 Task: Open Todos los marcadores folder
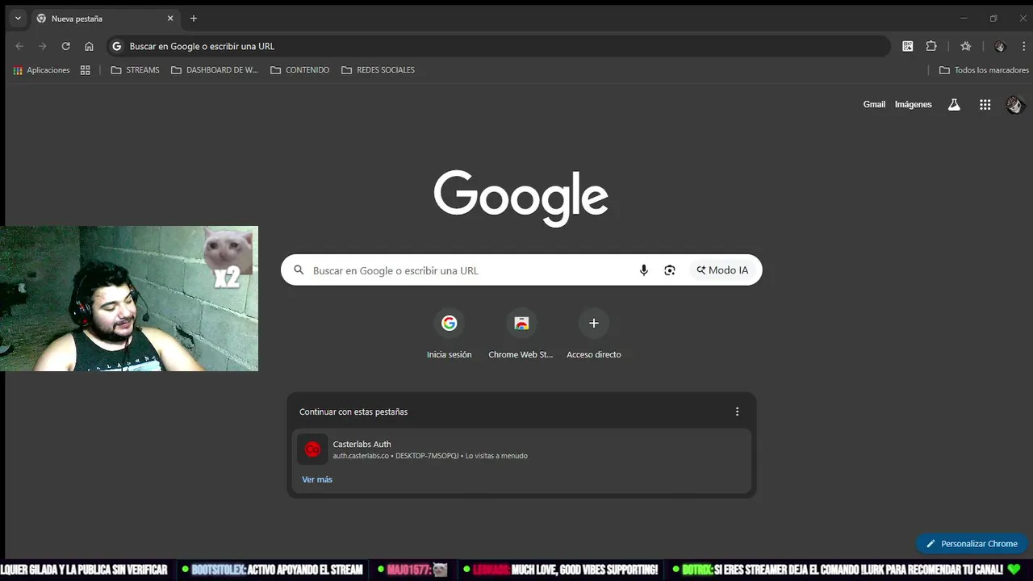coord(984,70)
